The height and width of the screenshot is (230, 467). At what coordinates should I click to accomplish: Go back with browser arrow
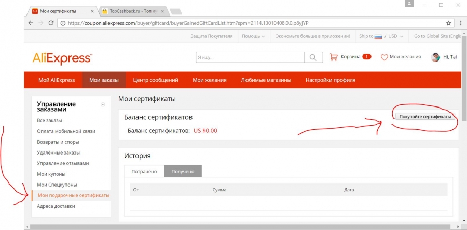(x=29, y=23)
